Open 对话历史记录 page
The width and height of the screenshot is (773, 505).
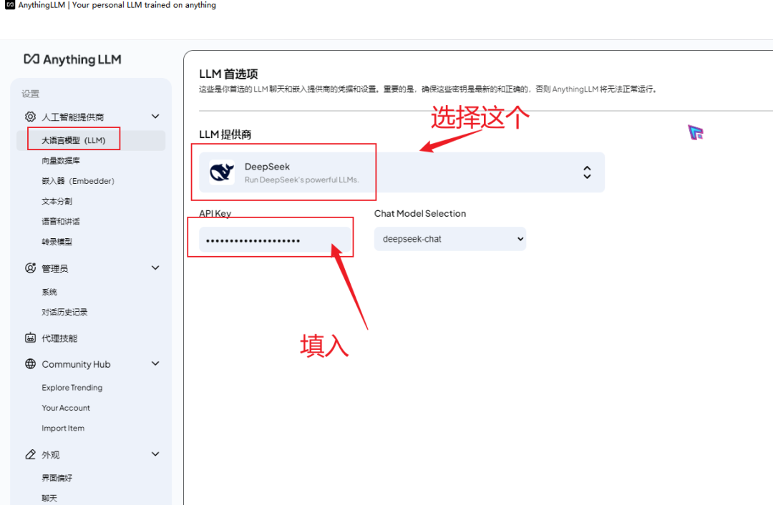pos(64,312)
